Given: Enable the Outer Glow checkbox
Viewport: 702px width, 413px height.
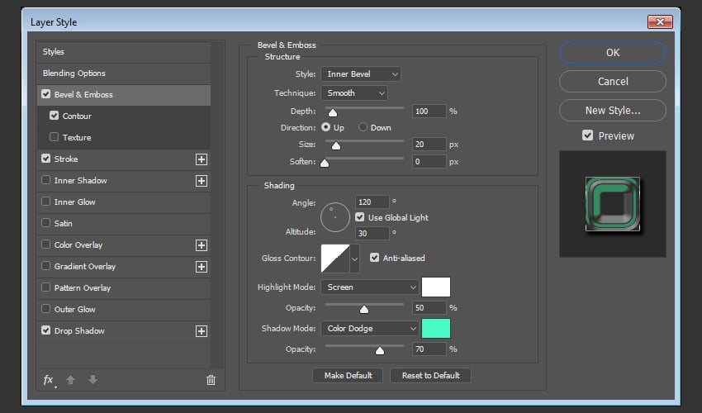Looking at the screenshot, I should tap(45, 309).
